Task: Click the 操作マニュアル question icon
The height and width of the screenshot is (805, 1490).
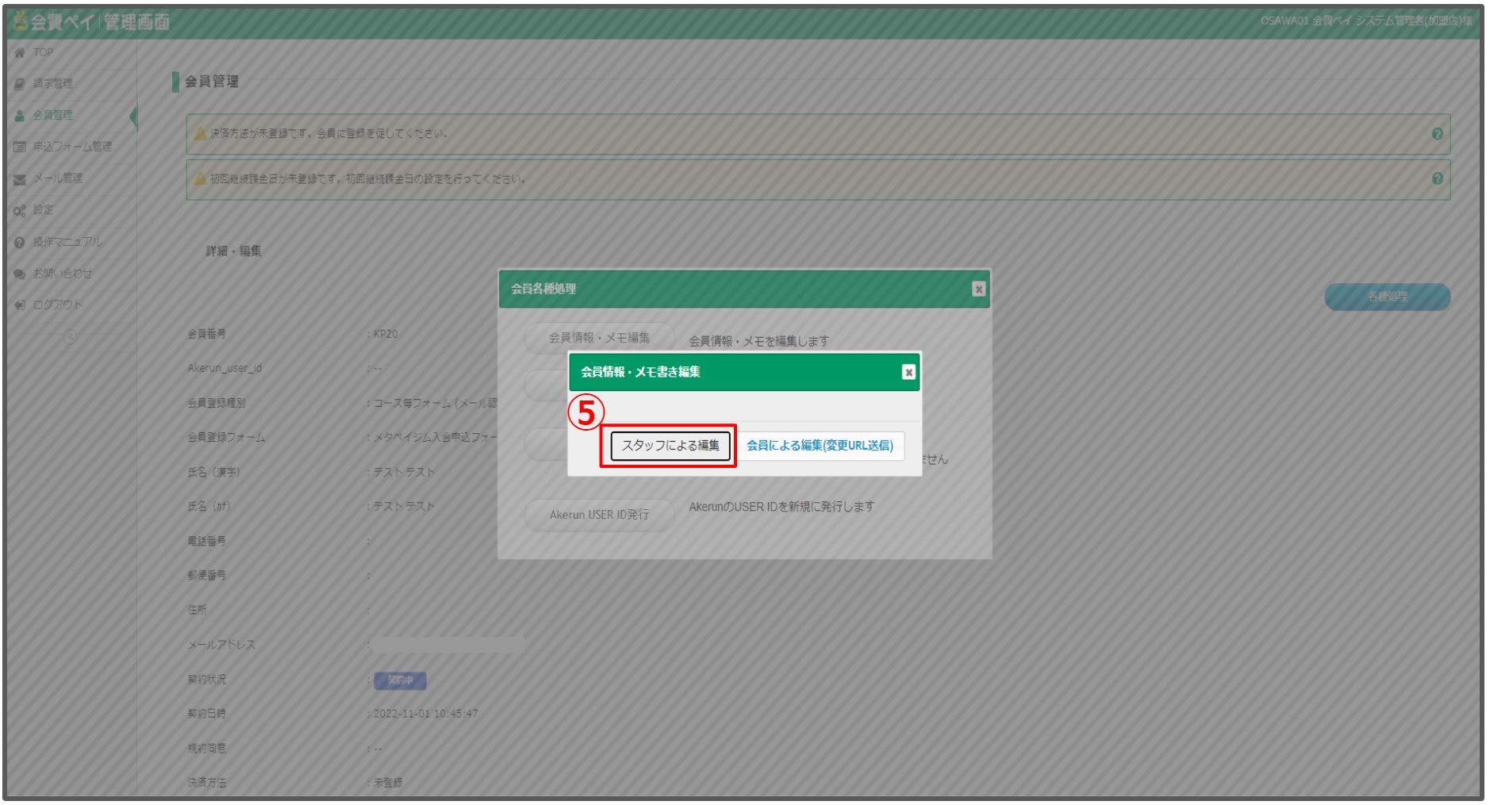Action: [x=20, y=243]
